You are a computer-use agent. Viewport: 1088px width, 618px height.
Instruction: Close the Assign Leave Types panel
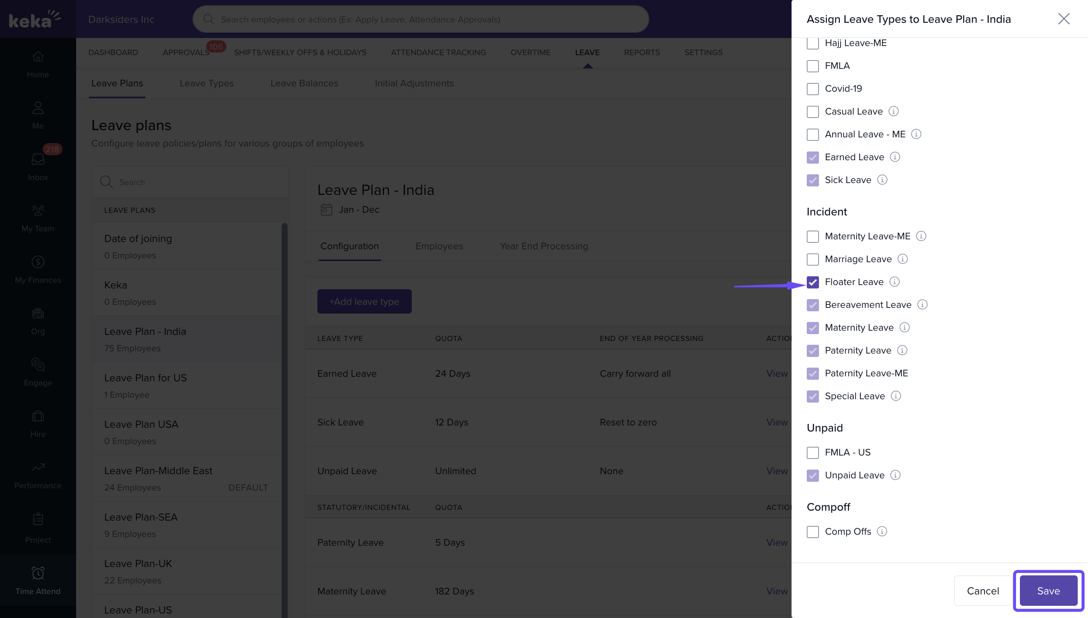(1063, 19)
